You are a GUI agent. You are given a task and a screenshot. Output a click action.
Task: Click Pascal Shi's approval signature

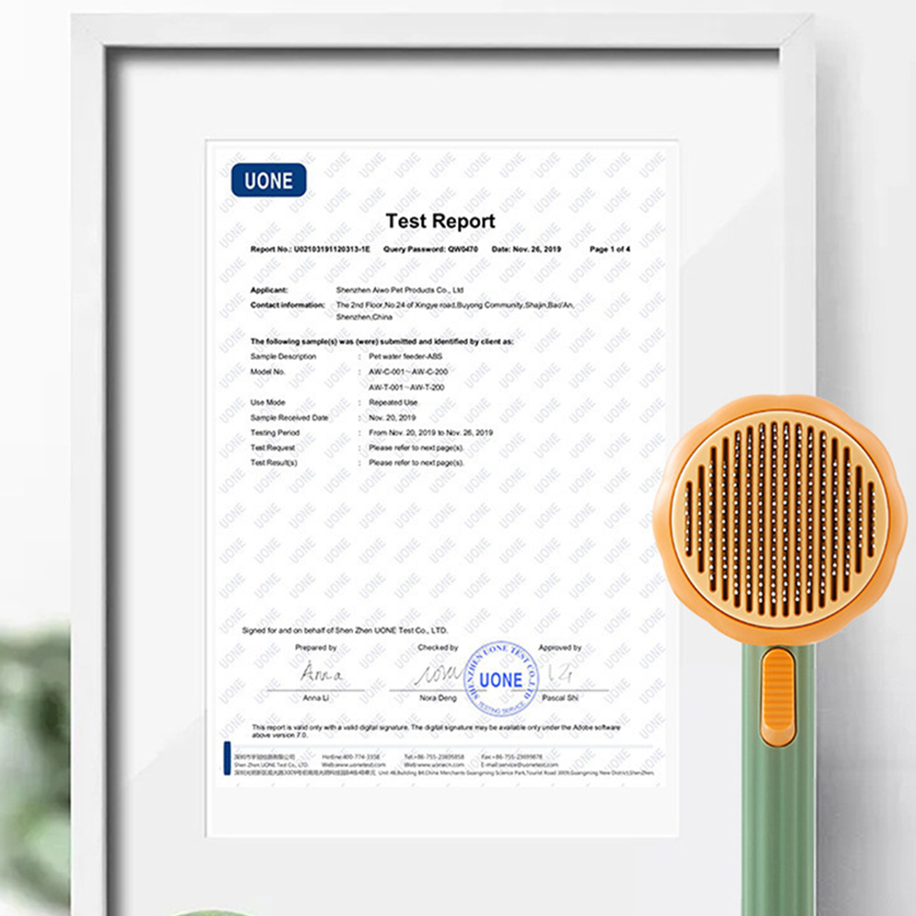559,676
